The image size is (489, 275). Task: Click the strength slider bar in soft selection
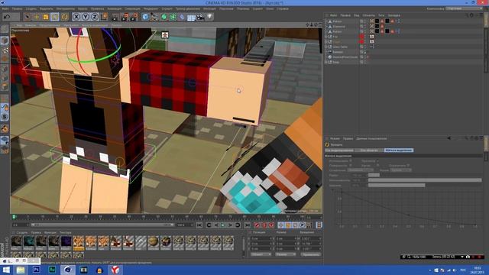tap(425, 180)
